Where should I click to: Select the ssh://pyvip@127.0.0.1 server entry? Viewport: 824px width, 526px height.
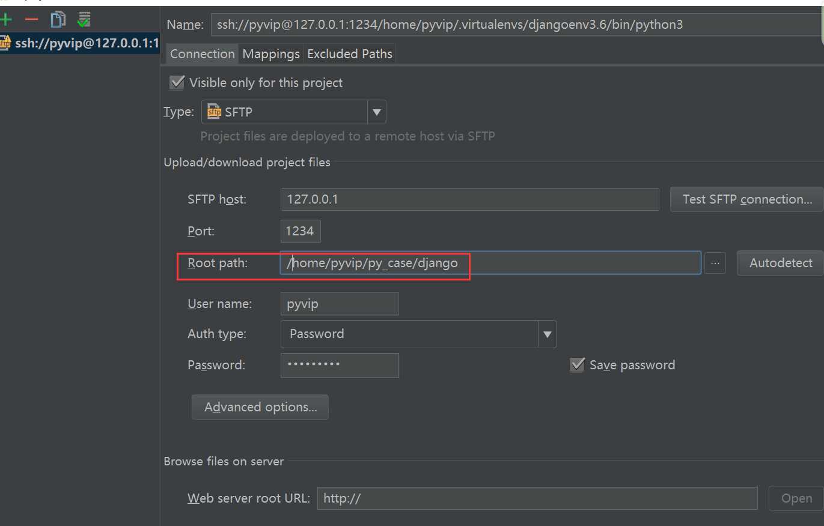coord(79,43)
